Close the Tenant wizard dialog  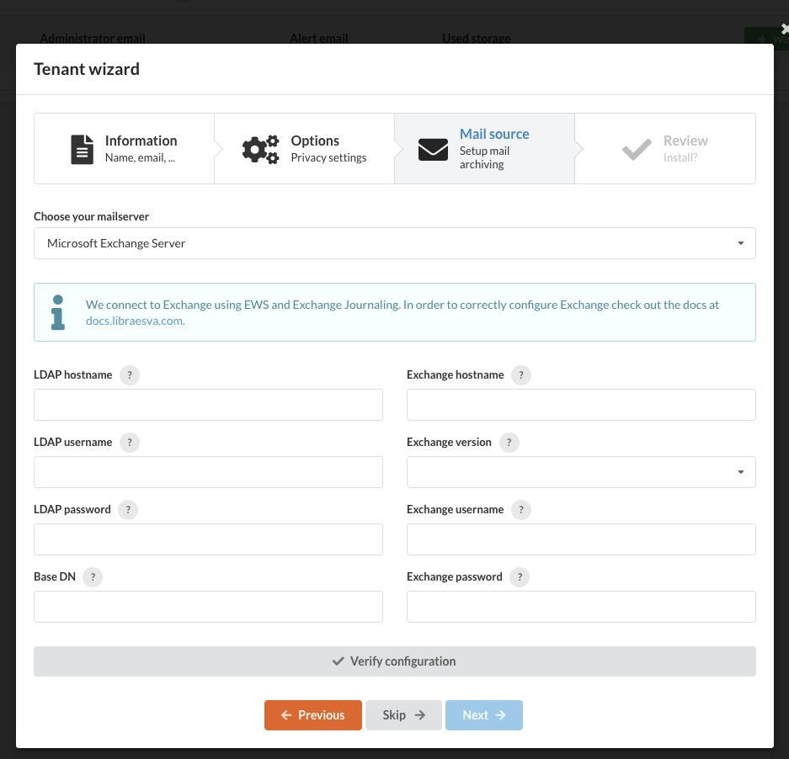(x=784, y=29)
